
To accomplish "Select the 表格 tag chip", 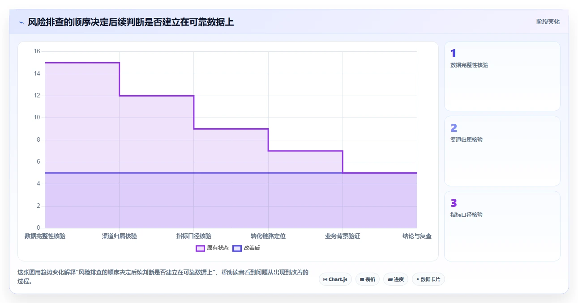I will point(367,279).
